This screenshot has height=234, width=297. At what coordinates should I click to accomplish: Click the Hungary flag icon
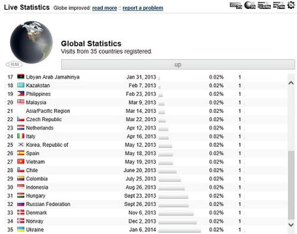click(21, 195)
